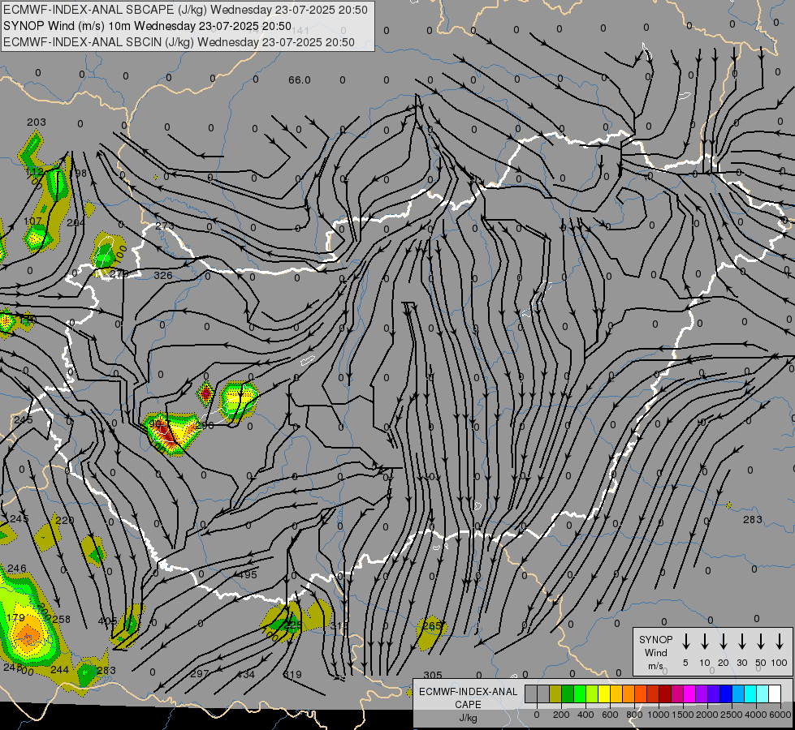This screenshot has height=730, width=795.
Task: Click the bright green CAPE legend swatch
Action: point(580,693)
